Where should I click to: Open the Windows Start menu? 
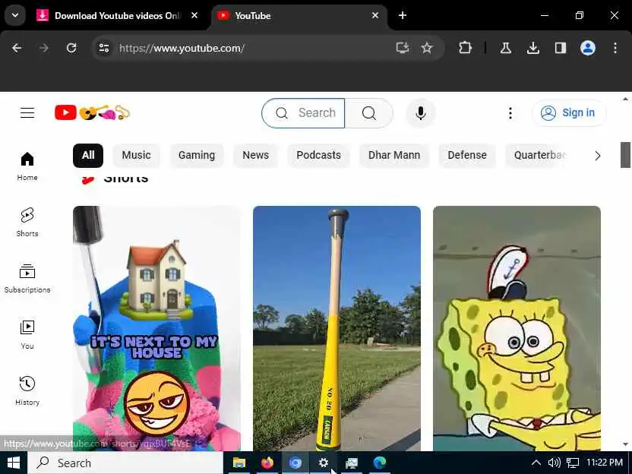click(x=14, y=463)
